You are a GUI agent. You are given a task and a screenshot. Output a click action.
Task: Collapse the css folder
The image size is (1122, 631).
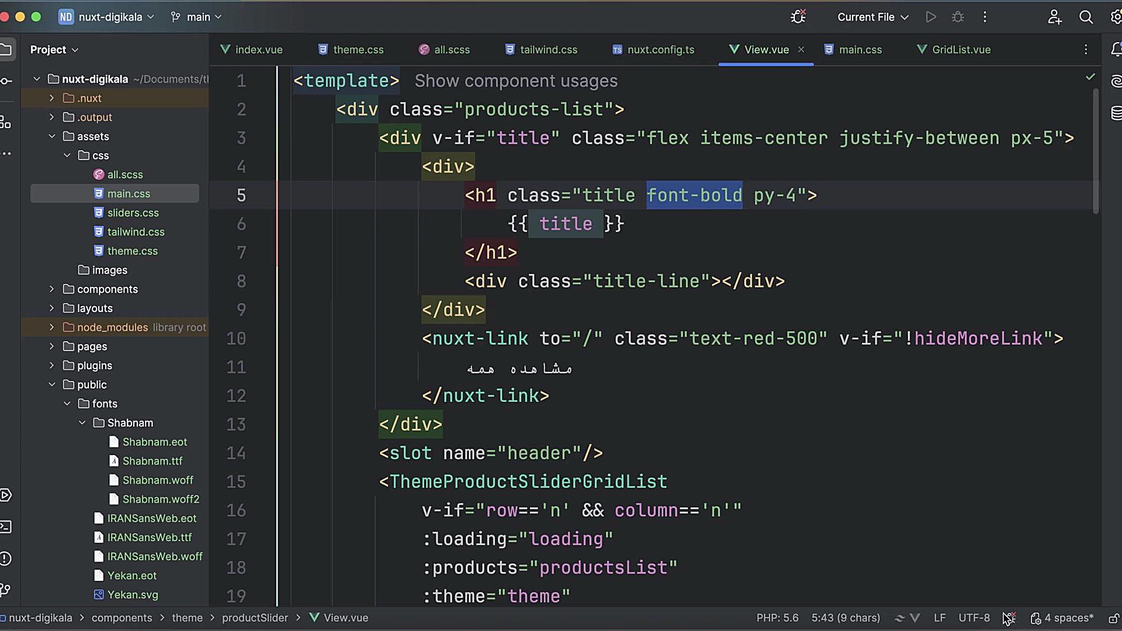point(67,155)
